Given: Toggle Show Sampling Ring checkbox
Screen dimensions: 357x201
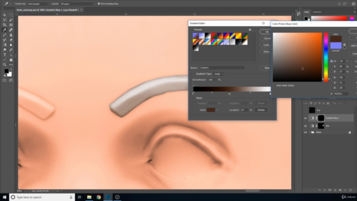Looking at the screenshot, I should tap(99, 4).
